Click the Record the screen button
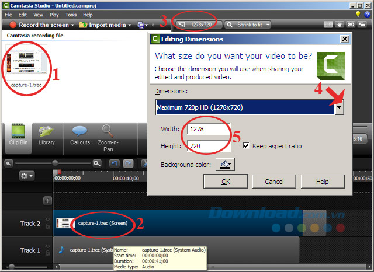Image resolution: width=374 pixels, height=272 pixels. point(39,25)
